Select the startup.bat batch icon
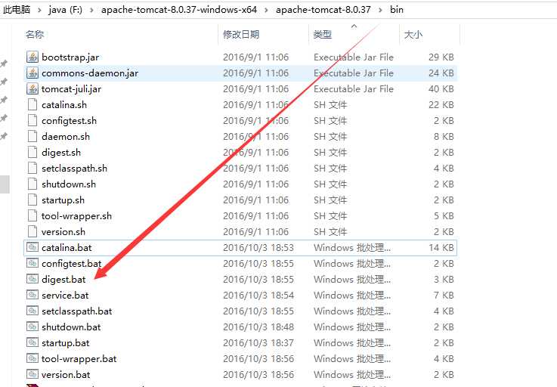The width and height of the screenshot is (557, 387). (32, 342)
